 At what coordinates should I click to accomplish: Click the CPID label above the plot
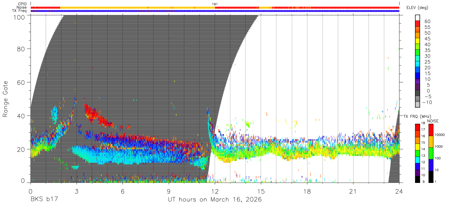23,4
